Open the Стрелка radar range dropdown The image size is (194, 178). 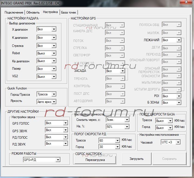(x=46, y=46)
